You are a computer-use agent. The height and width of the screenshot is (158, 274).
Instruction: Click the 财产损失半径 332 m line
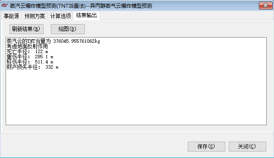[x=32, y=67]
